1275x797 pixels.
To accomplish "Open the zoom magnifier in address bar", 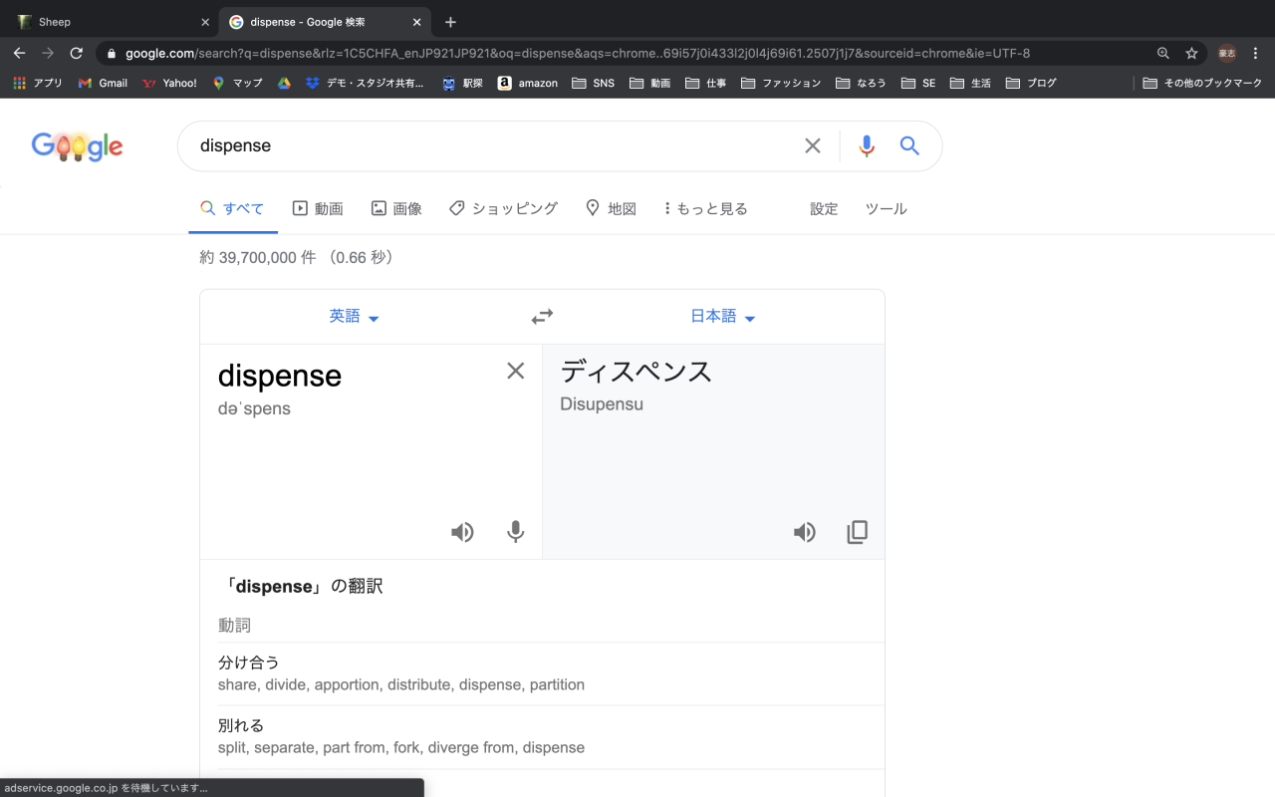I will (x=1162, y=53).
